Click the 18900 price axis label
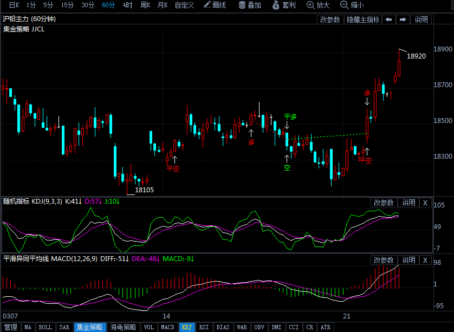454x332 pixels. click(x=443, y=49)
